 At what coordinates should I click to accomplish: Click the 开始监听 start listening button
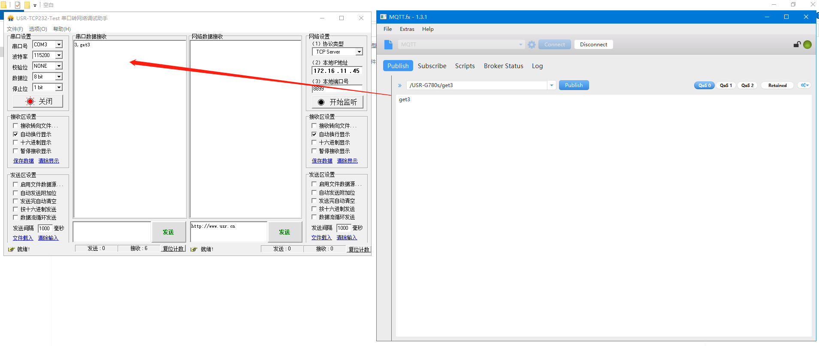point(337,102)
